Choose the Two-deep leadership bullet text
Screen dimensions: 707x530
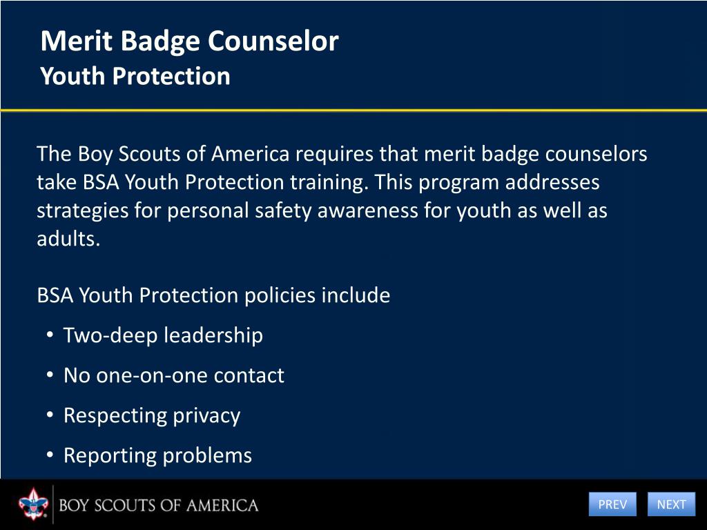[x=163, y=336]
